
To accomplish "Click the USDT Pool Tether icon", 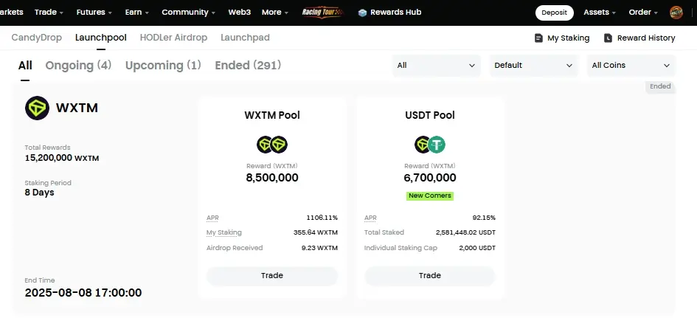I will click(437, 145).
